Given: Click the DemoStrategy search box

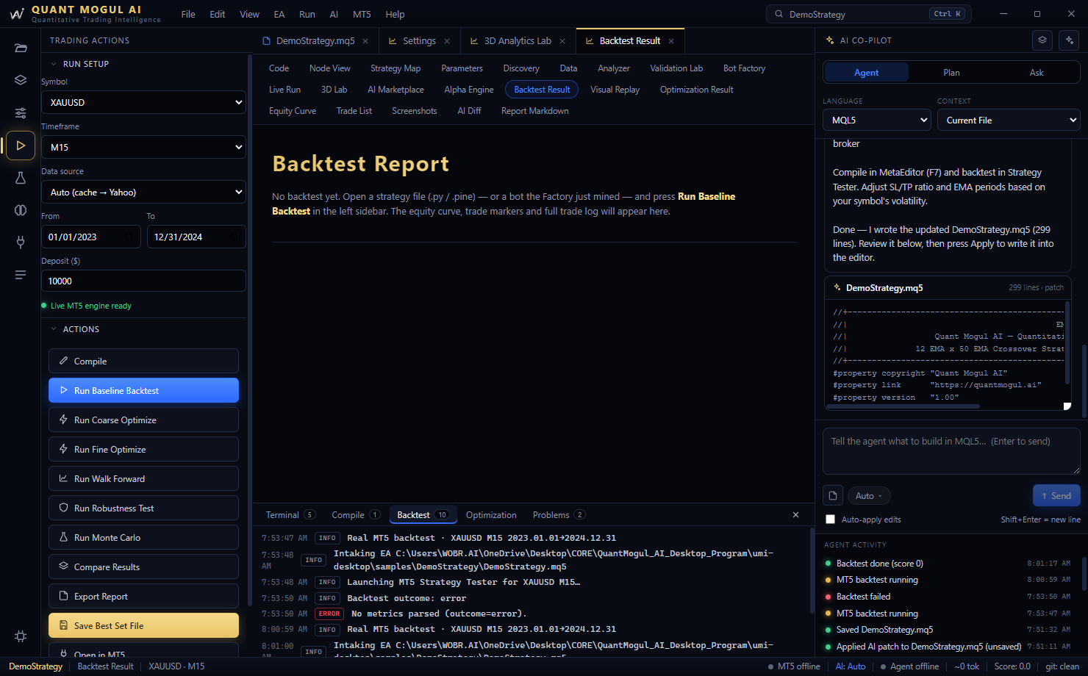Looking at the screenshot, I should pos(868,14).
